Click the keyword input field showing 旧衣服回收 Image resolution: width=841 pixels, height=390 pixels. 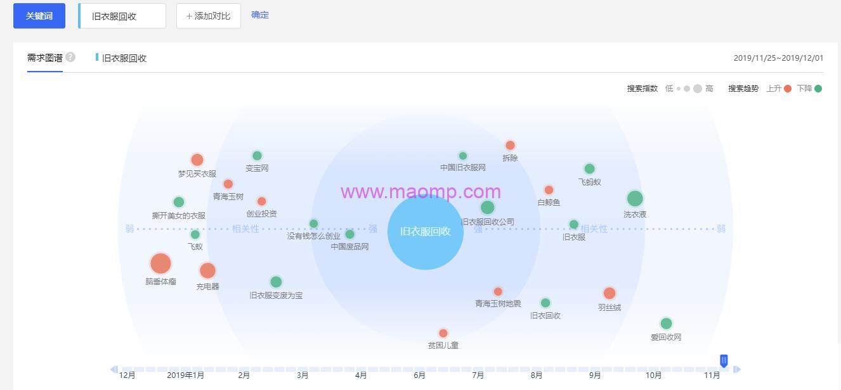[x=121, y=15]
